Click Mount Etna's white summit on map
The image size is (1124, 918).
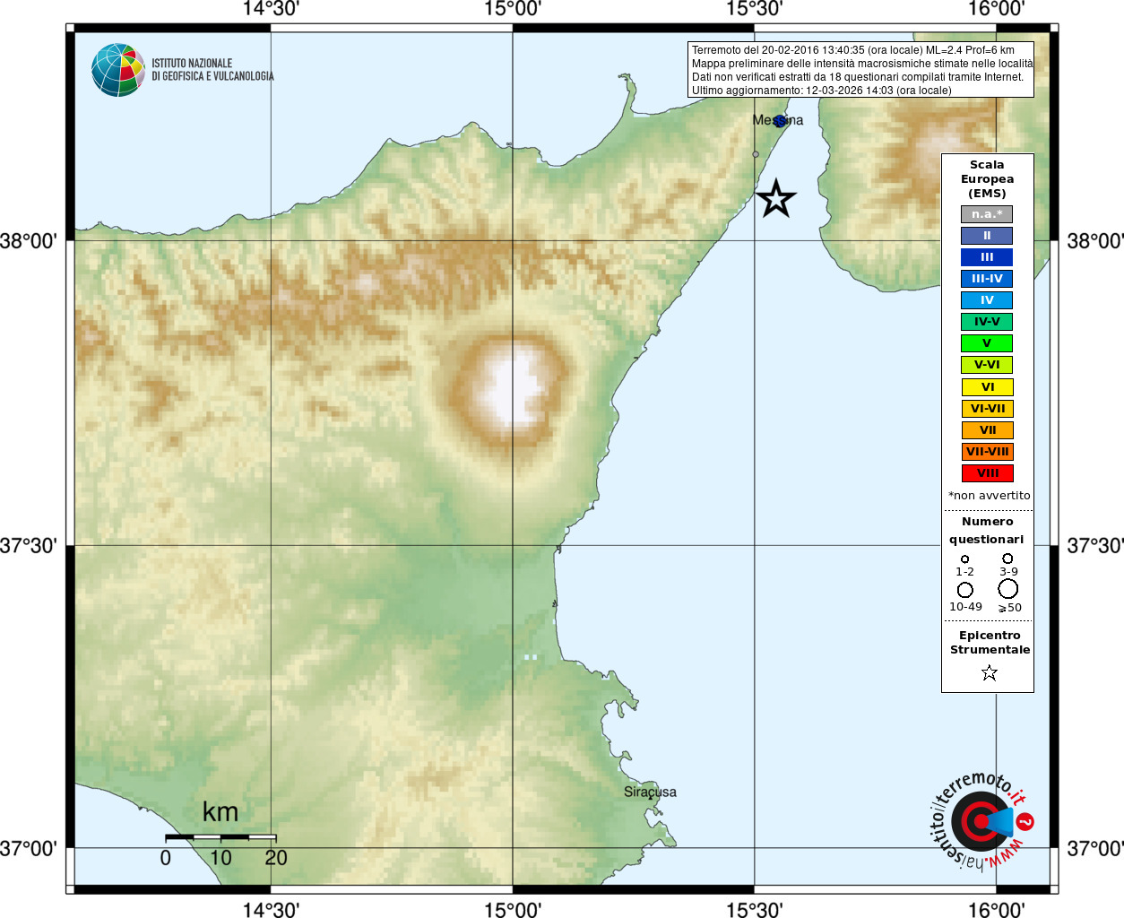(514, 387)
